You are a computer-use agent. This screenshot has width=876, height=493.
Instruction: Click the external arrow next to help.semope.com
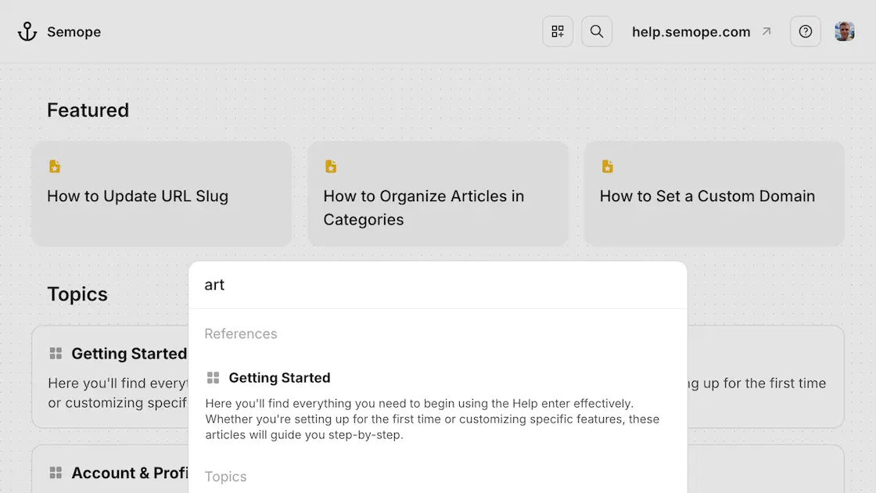click(766, 32)
